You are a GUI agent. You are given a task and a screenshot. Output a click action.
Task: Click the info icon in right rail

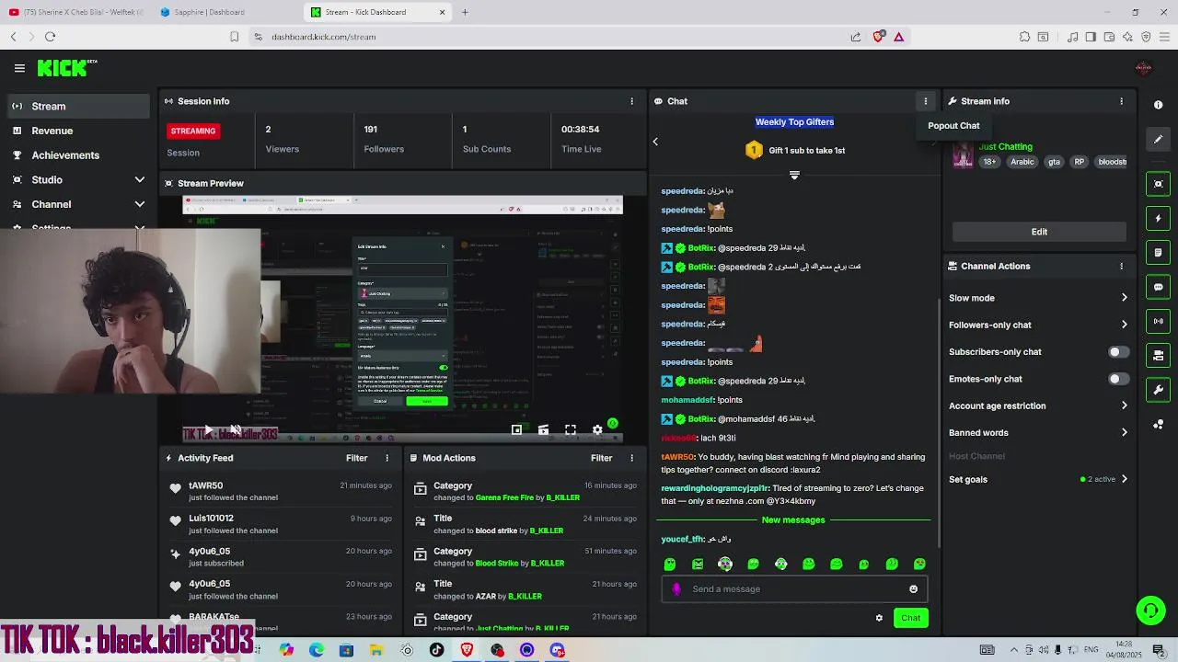click(1159, 105)
